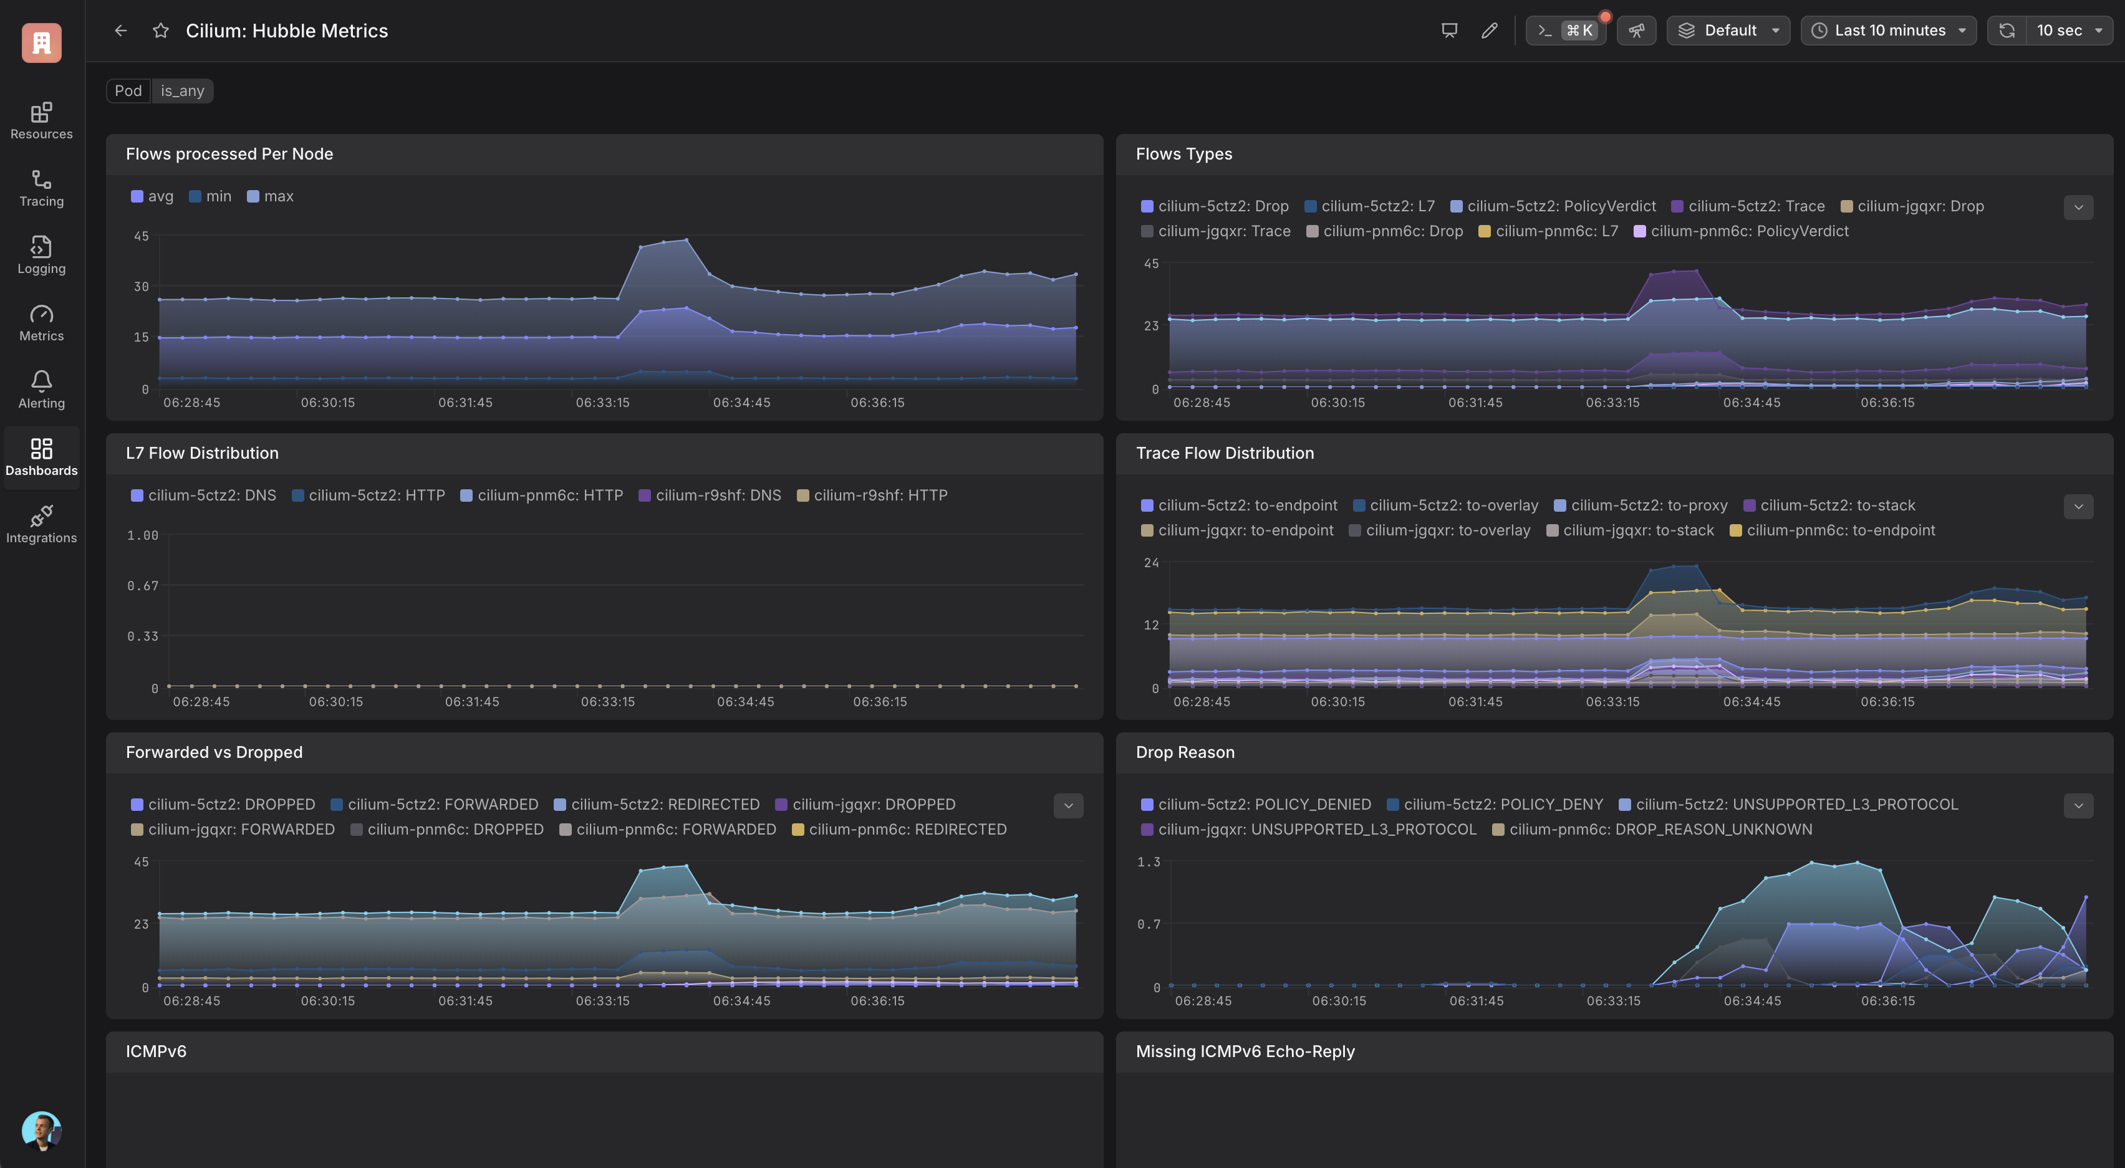Open the Default layer selector
2125x1168 pixels.
tap(1727, 31)
